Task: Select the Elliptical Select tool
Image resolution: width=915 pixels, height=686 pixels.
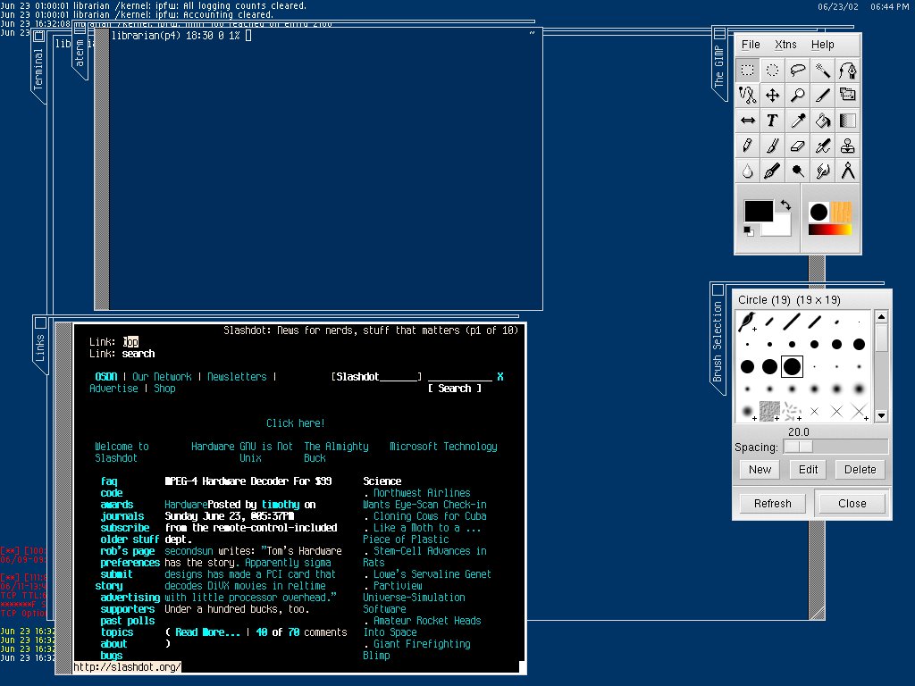Action: point(773,71)
